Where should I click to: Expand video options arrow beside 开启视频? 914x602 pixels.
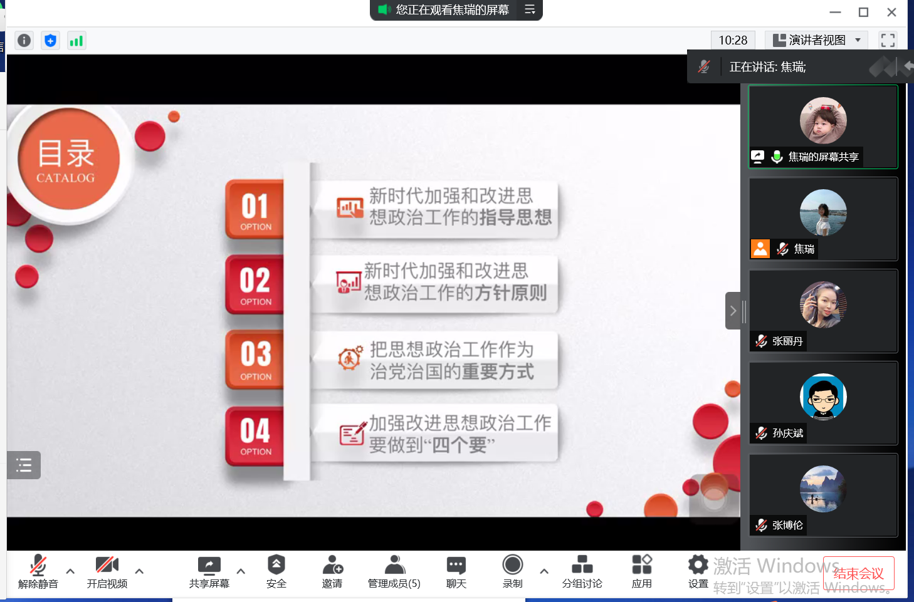pos(139,571)
